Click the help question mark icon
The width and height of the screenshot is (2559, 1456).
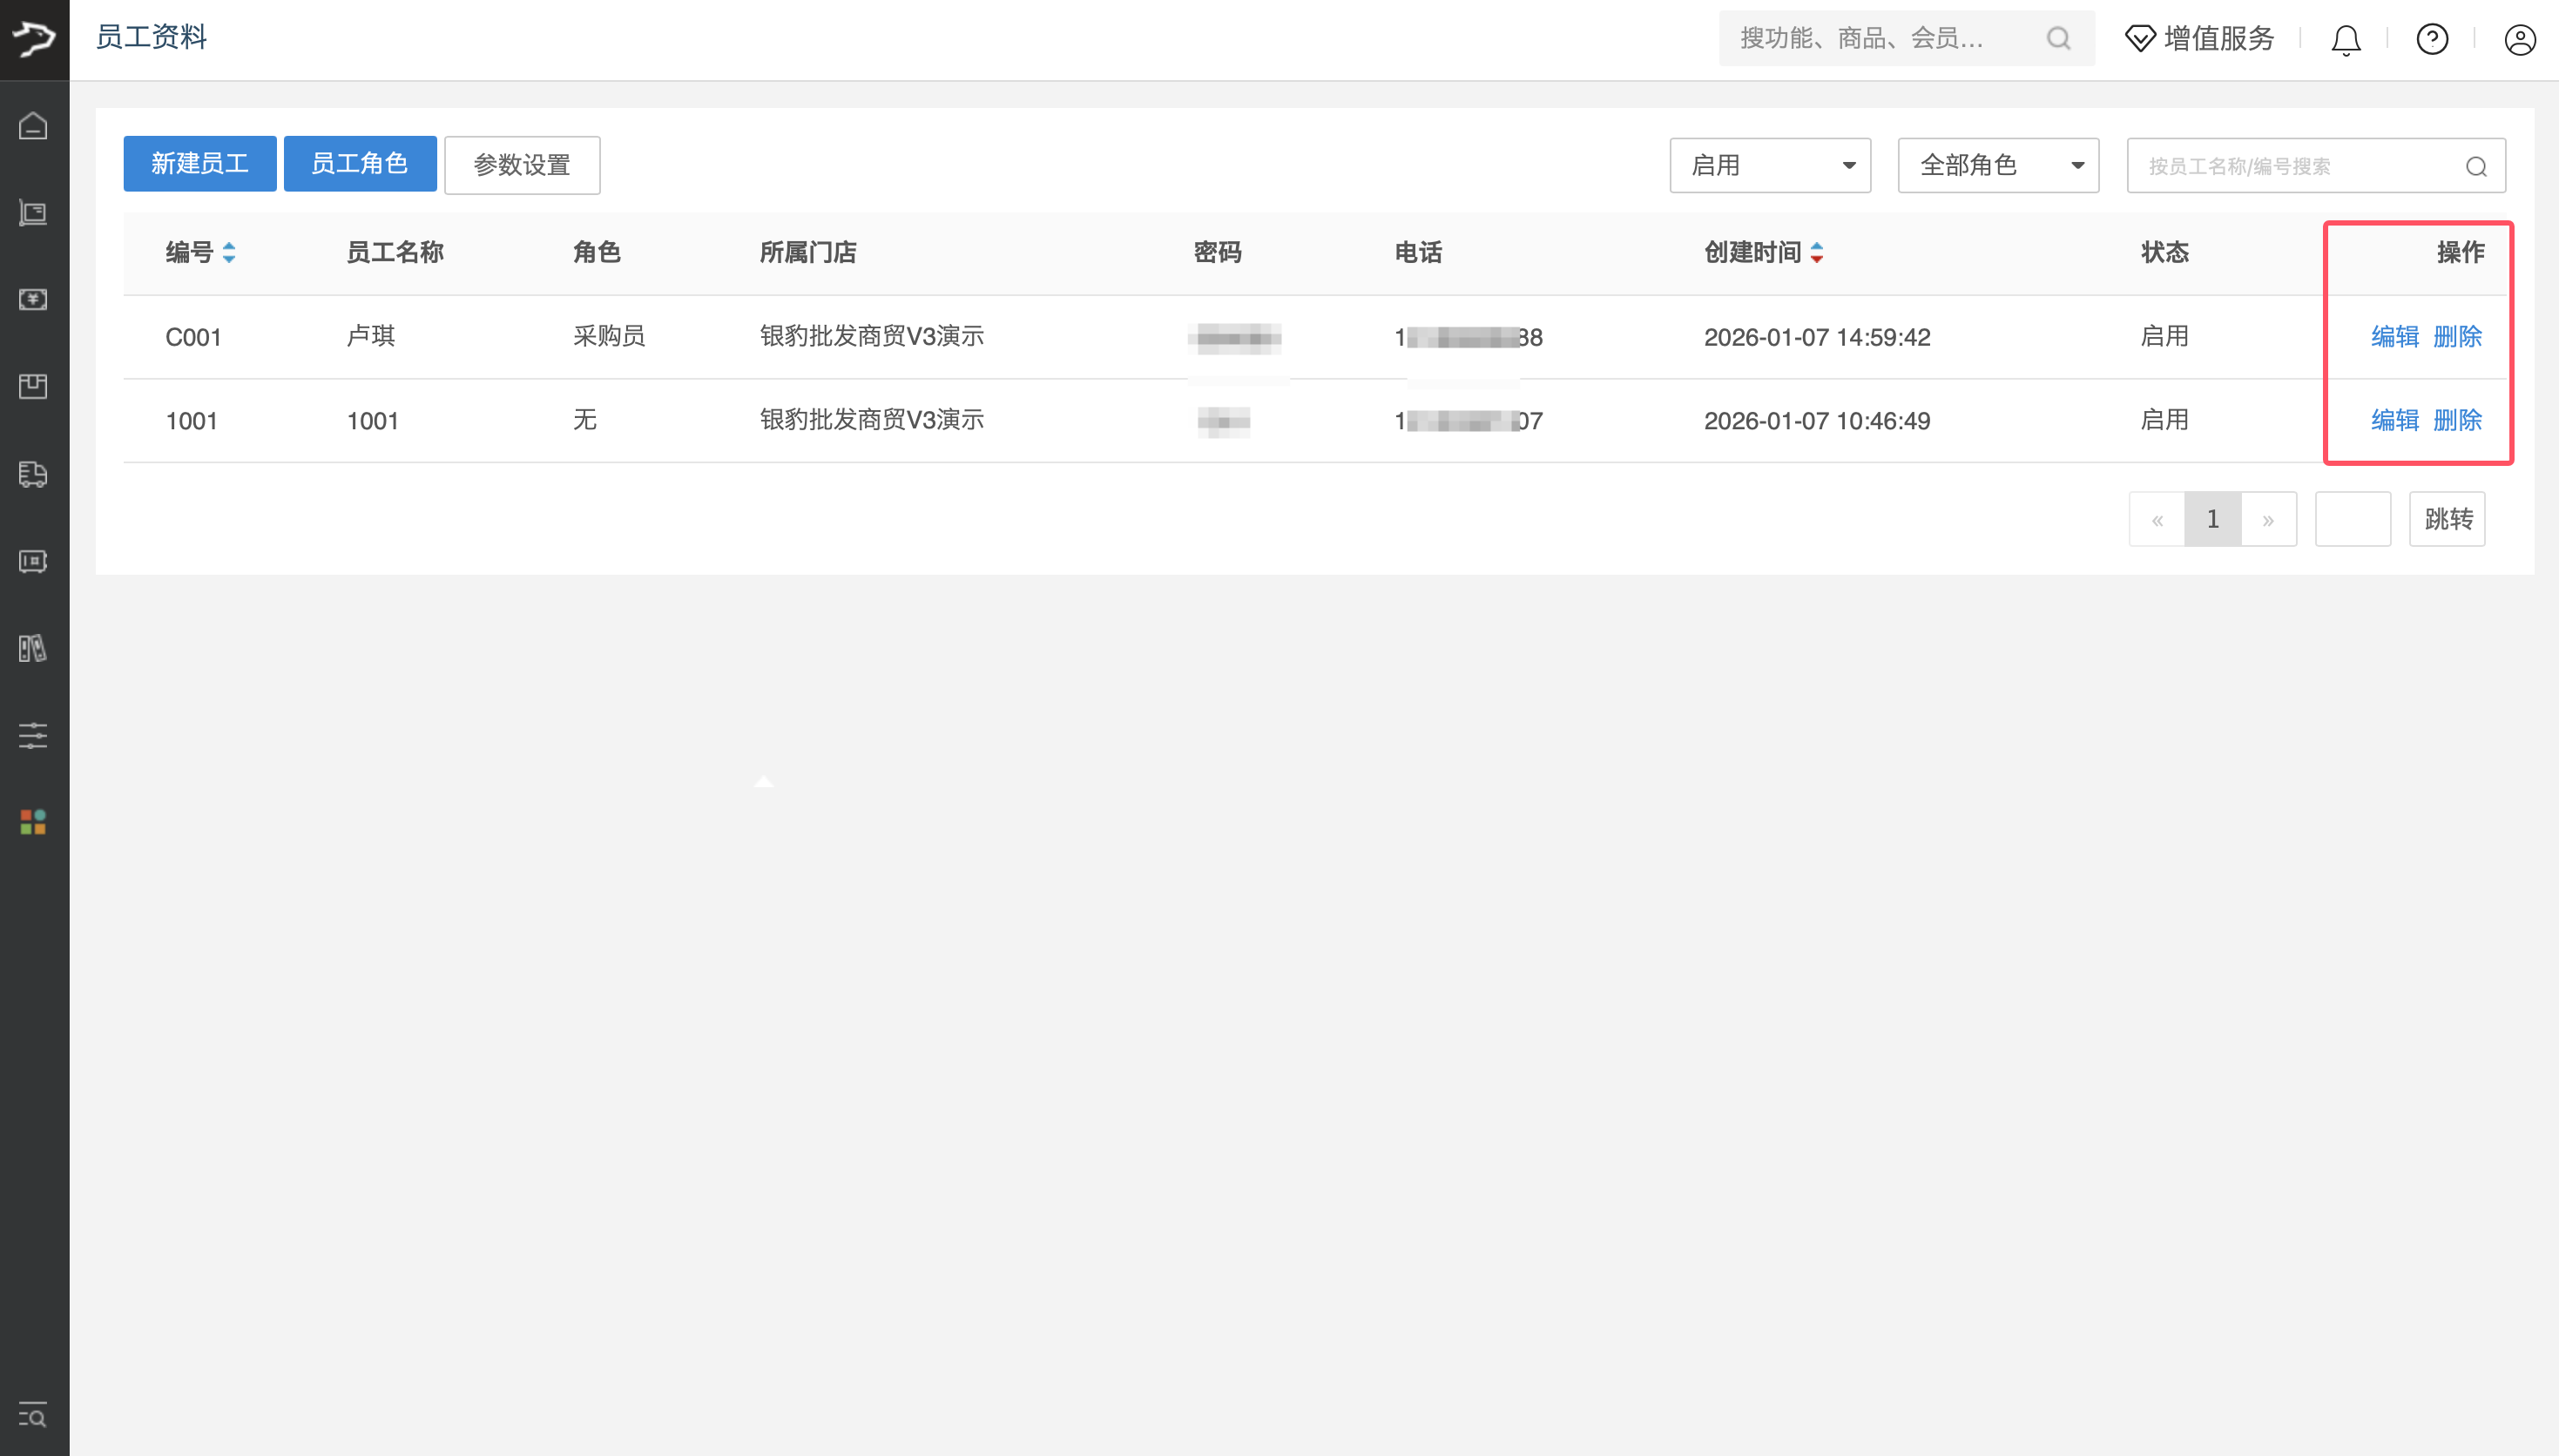[2432, 40]
